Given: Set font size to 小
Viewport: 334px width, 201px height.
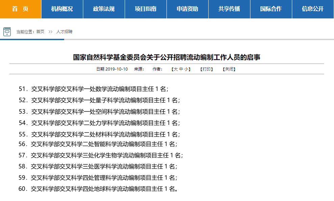Looking at the screenshot, I should [186, 69].
